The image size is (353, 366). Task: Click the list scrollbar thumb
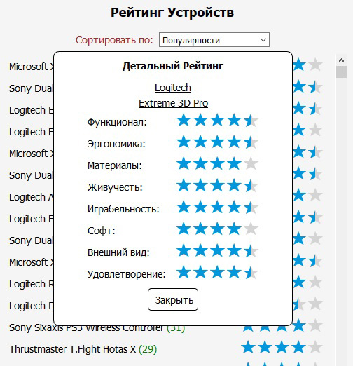click(341, 72)
